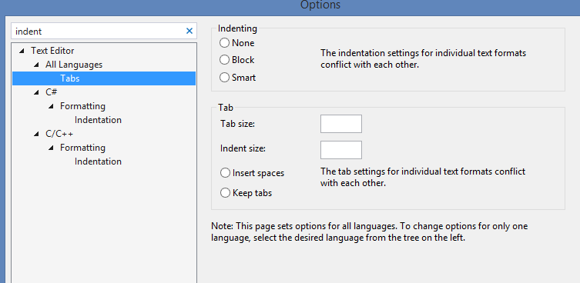Select the Block indenting option

(224, 59)
